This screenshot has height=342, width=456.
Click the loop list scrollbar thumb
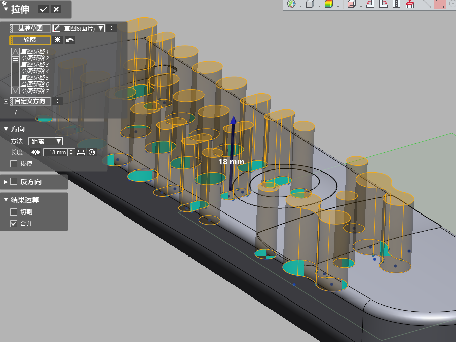pyautogui.click(x=15, y=60)
